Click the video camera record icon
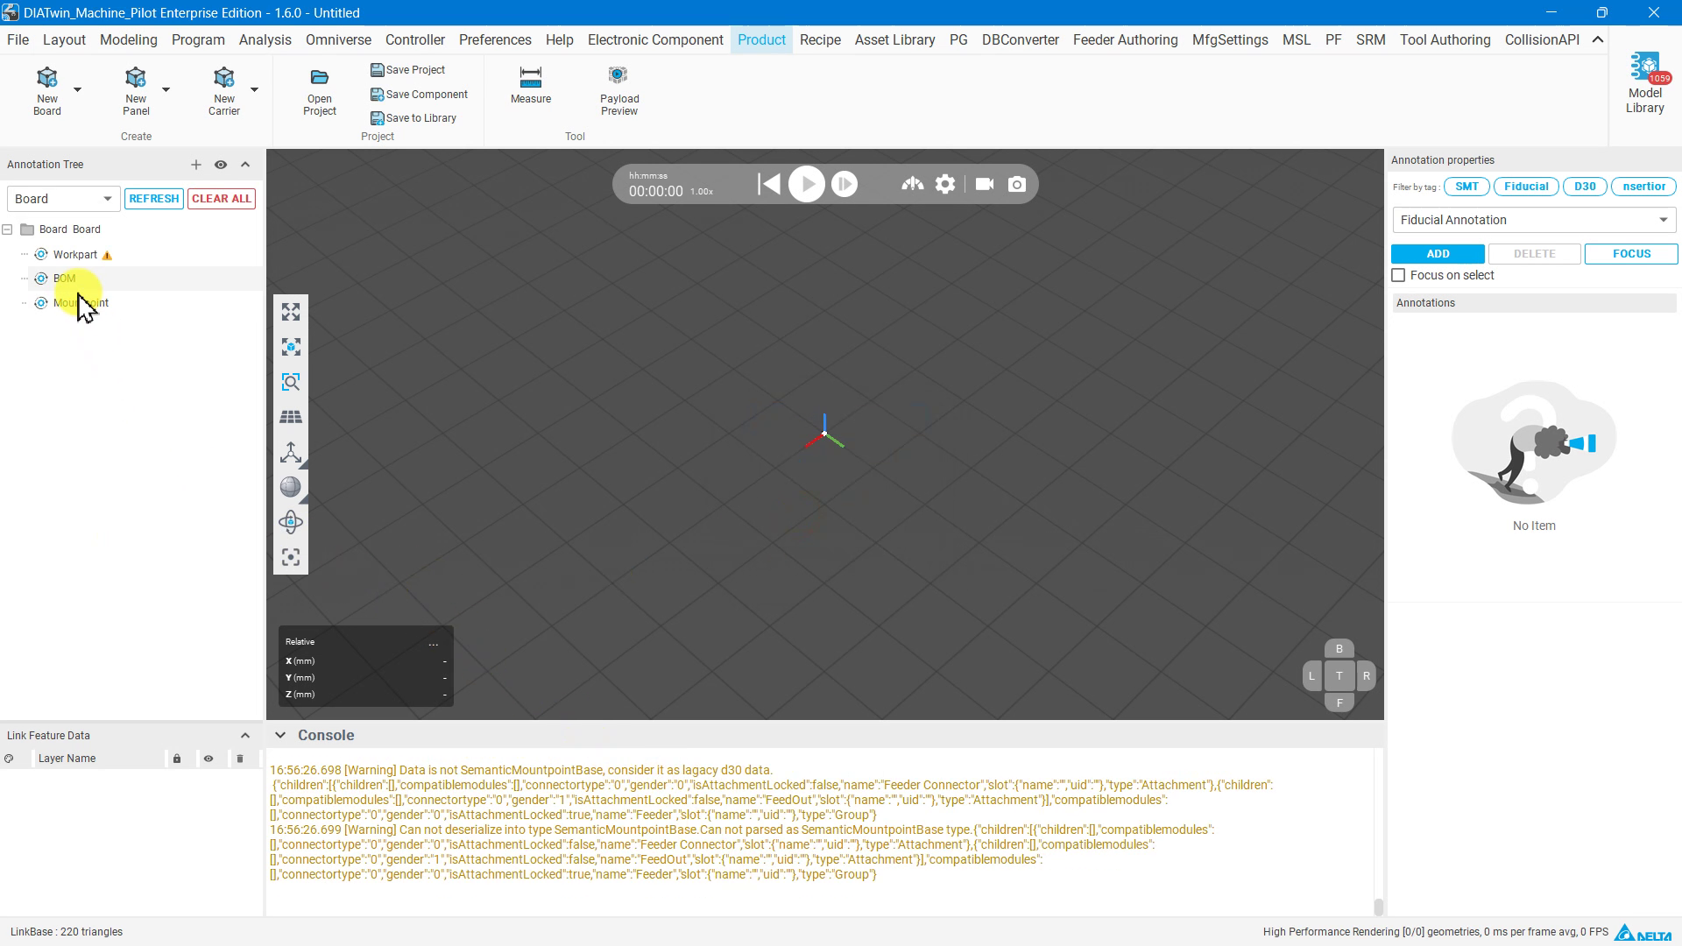This screenshot has width=1682, height=946. [x=985, y=184]
